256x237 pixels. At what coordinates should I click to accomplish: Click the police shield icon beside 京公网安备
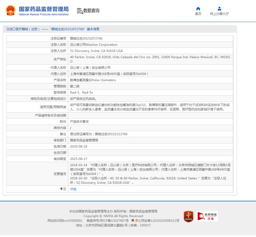pos(133,220)
